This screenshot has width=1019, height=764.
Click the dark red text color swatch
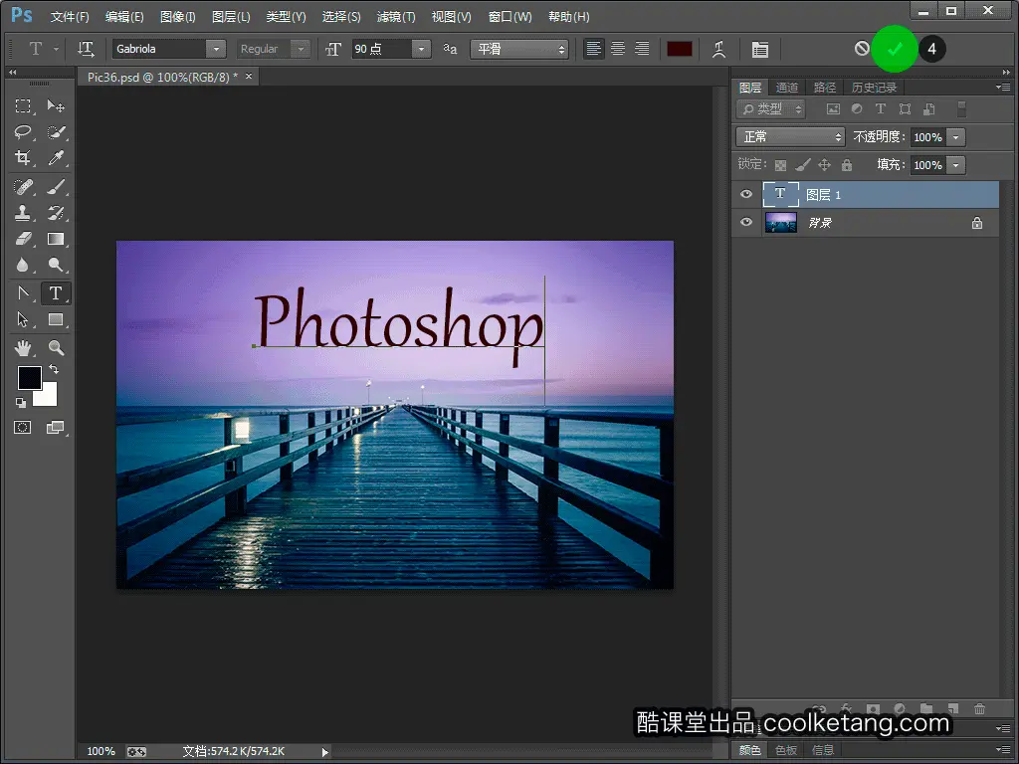(680, 49)
